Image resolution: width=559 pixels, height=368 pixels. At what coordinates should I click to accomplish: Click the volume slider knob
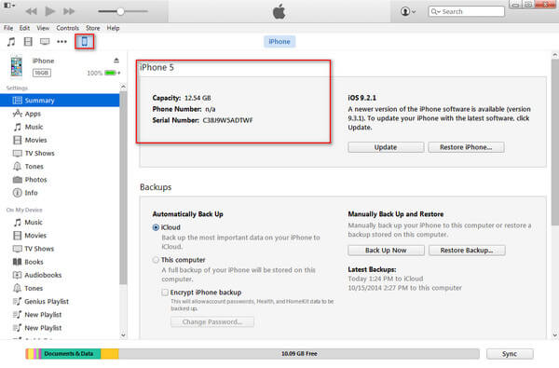coord(121,11)
